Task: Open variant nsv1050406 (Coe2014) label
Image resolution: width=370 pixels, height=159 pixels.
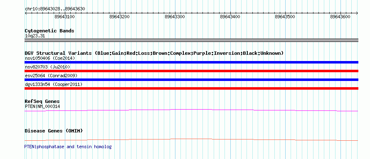Action: coord(50,58)
